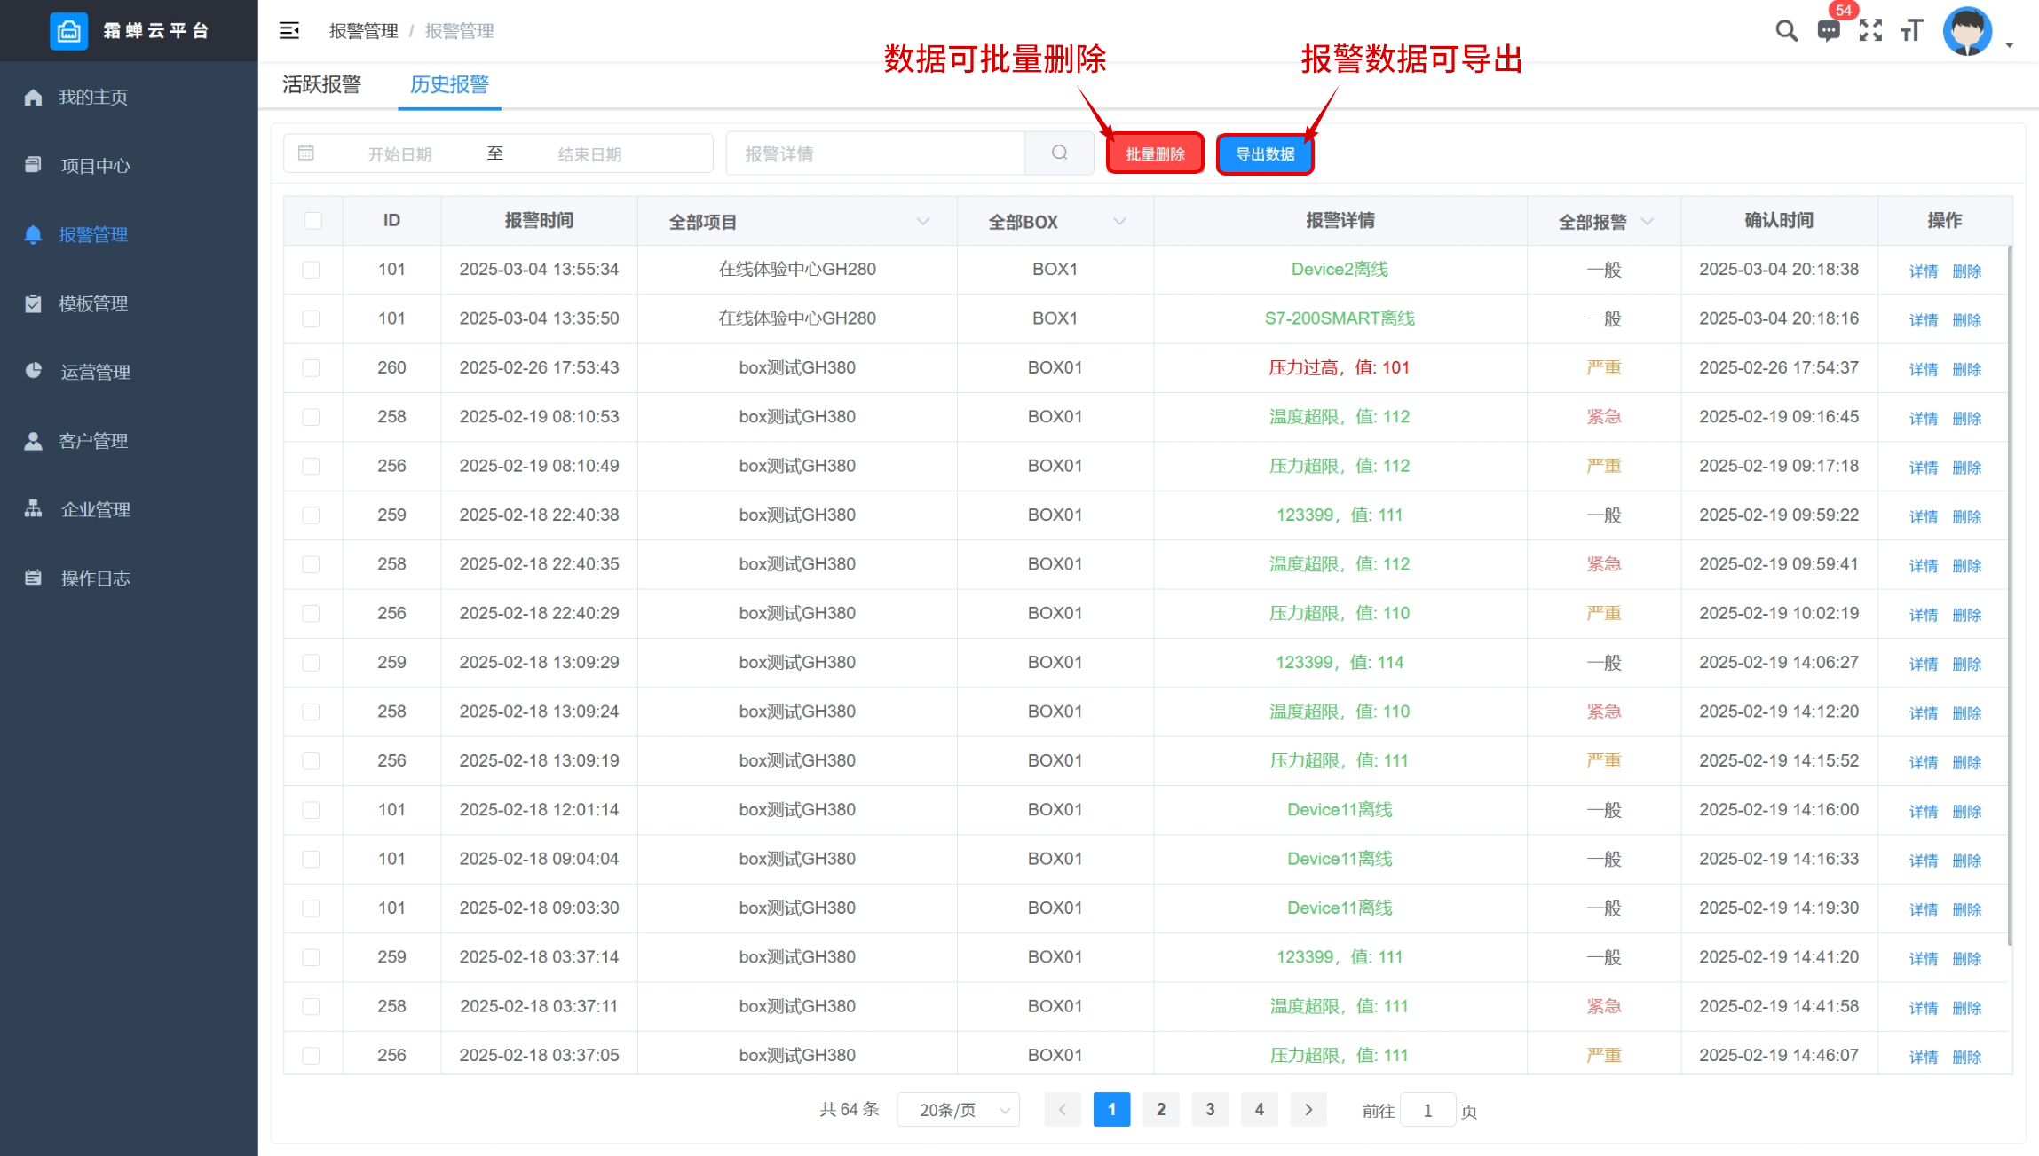Viewport: 2039px width, 1156px height.
Task: Tick the checkbox for 压力过高 alarm row
Action: [x=311, y=368]
